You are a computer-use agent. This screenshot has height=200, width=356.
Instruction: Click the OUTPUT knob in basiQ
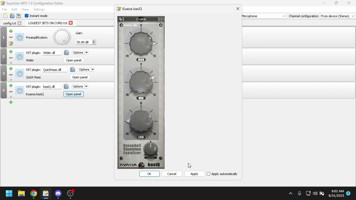pyautogui.click(x=150, y=149)
